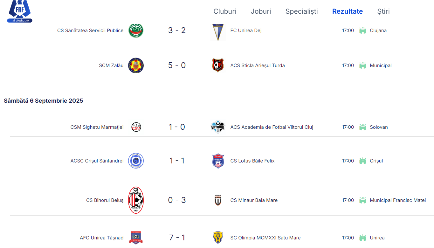Click the Viitorul Cluj team crest
Screen dimensions: 434x248
click(x=218, y=127)
